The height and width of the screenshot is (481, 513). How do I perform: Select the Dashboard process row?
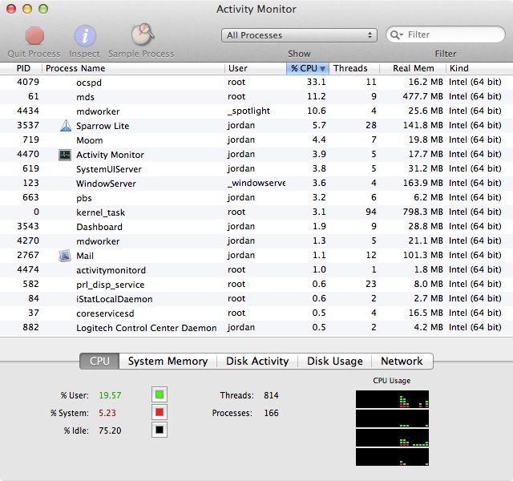[x=256, y=226]
